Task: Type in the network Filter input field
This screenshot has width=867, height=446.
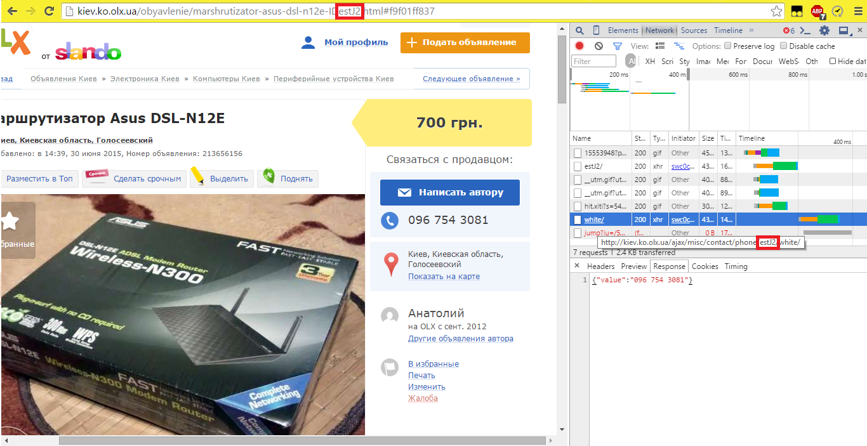Action: pos(593,60)
